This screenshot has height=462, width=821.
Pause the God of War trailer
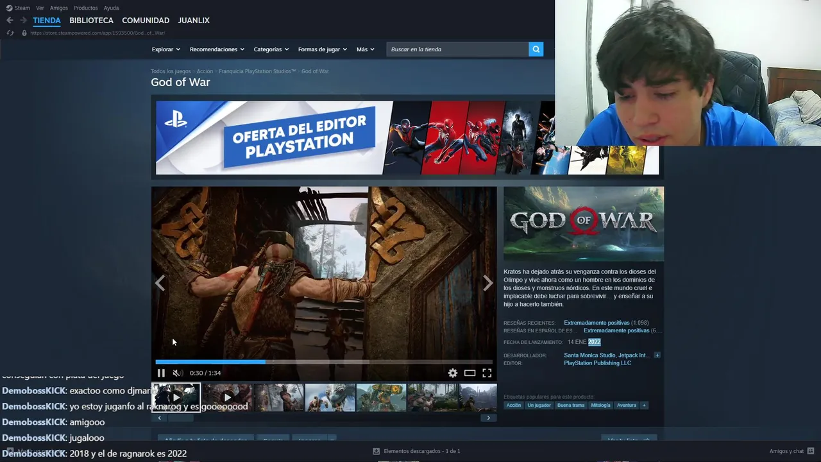tap(161, 373)
